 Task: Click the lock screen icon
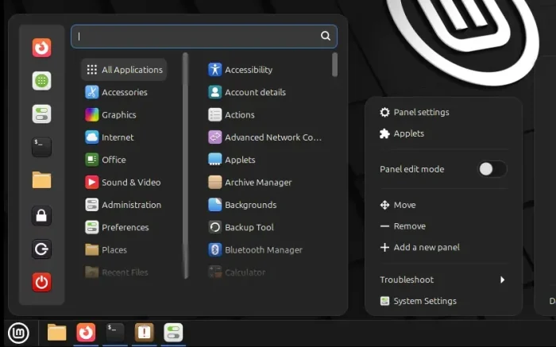pyautogui.click(x=42, y=215)
